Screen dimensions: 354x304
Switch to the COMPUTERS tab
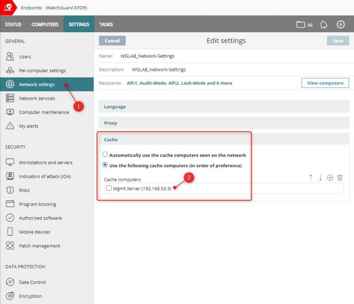(45, 24)
